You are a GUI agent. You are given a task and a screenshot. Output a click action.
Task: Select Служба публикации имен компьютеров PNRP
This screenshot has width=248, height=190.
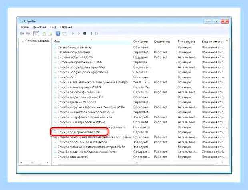point(91,147)
